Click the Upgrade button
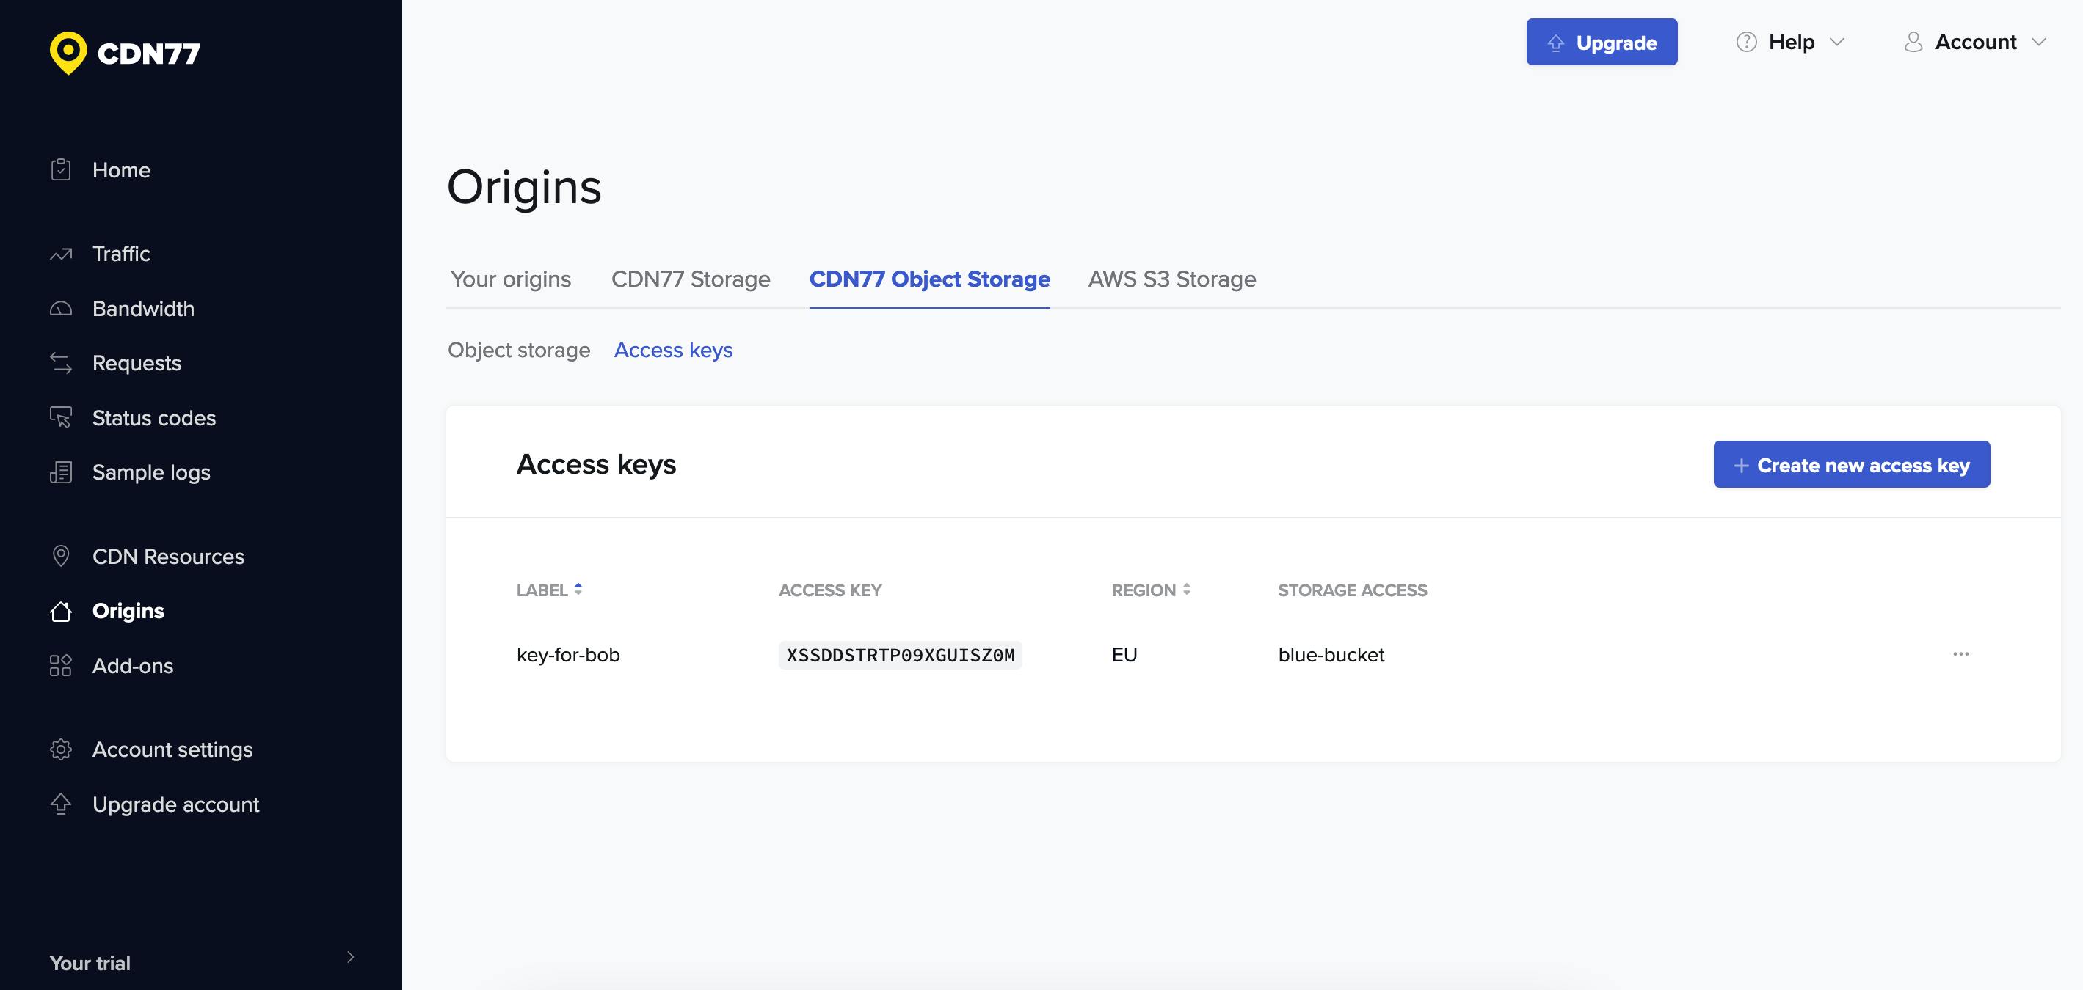The height and width of the screenshot is (990, 2083). point(1601,42)
